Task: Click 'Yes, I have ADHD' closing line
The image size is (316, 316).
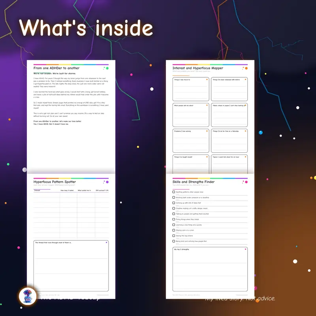Action: [51, 124]
